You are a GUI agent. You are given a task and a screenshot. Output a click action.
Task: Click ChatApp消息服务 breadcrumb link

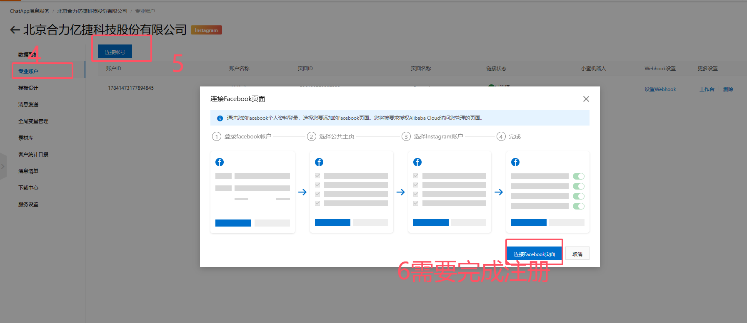pos(30,11)
